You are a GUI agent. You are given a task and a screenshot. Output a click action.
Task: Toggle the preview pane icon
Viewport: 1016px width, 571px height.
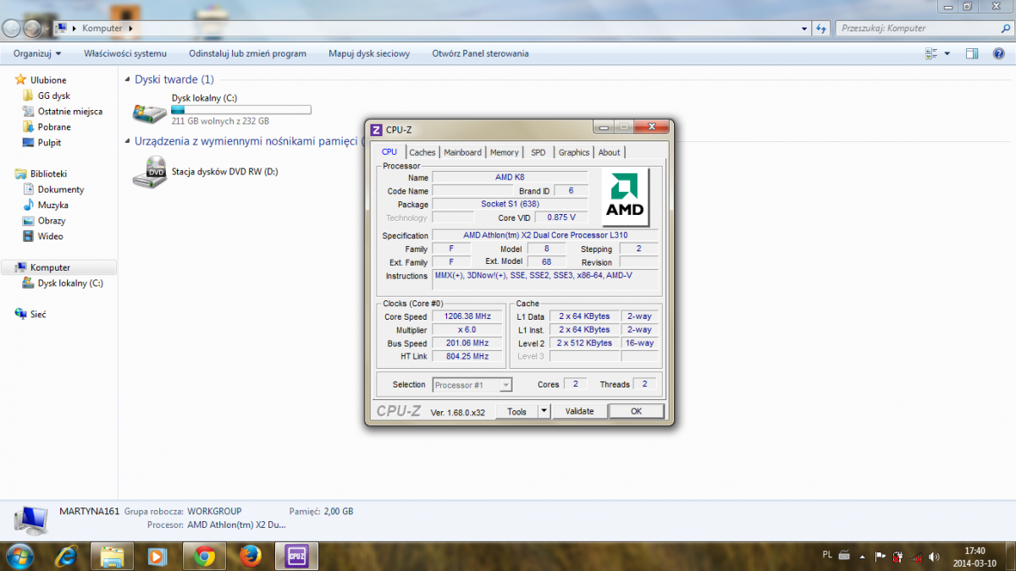point(973,53)
